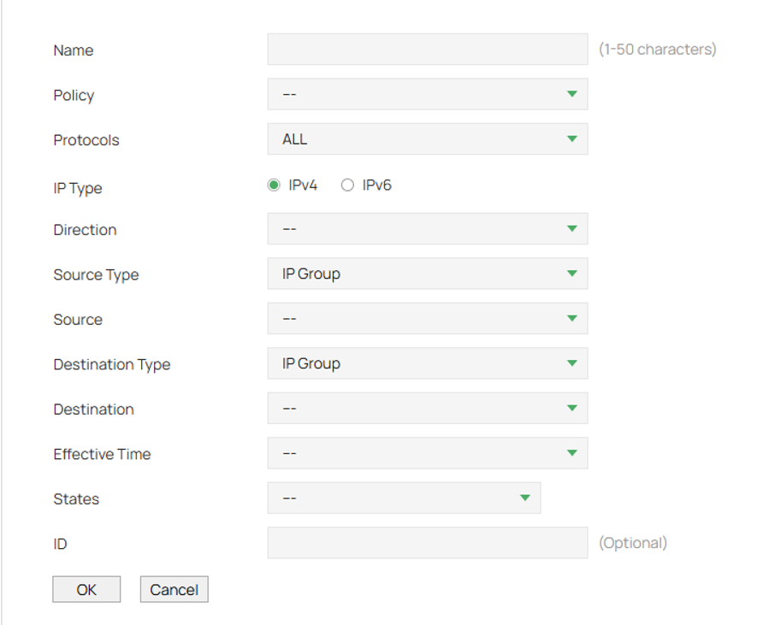Open the Policy dropdown
The image size is (769, 625).
coord(427,94)
